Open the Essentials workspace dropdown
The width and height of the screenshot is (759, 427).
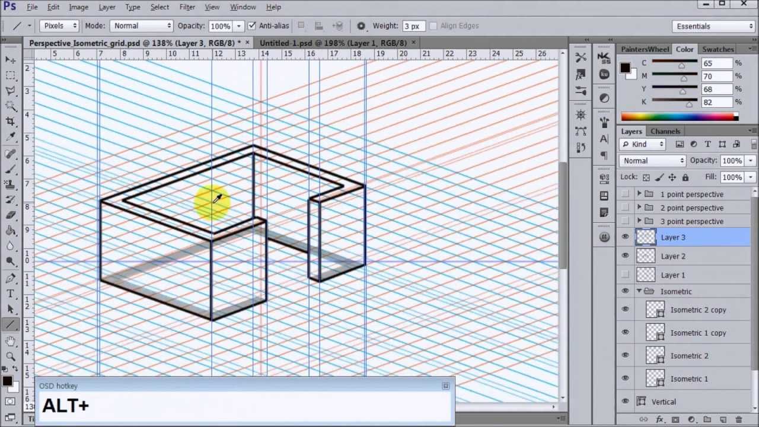(713, 26)
